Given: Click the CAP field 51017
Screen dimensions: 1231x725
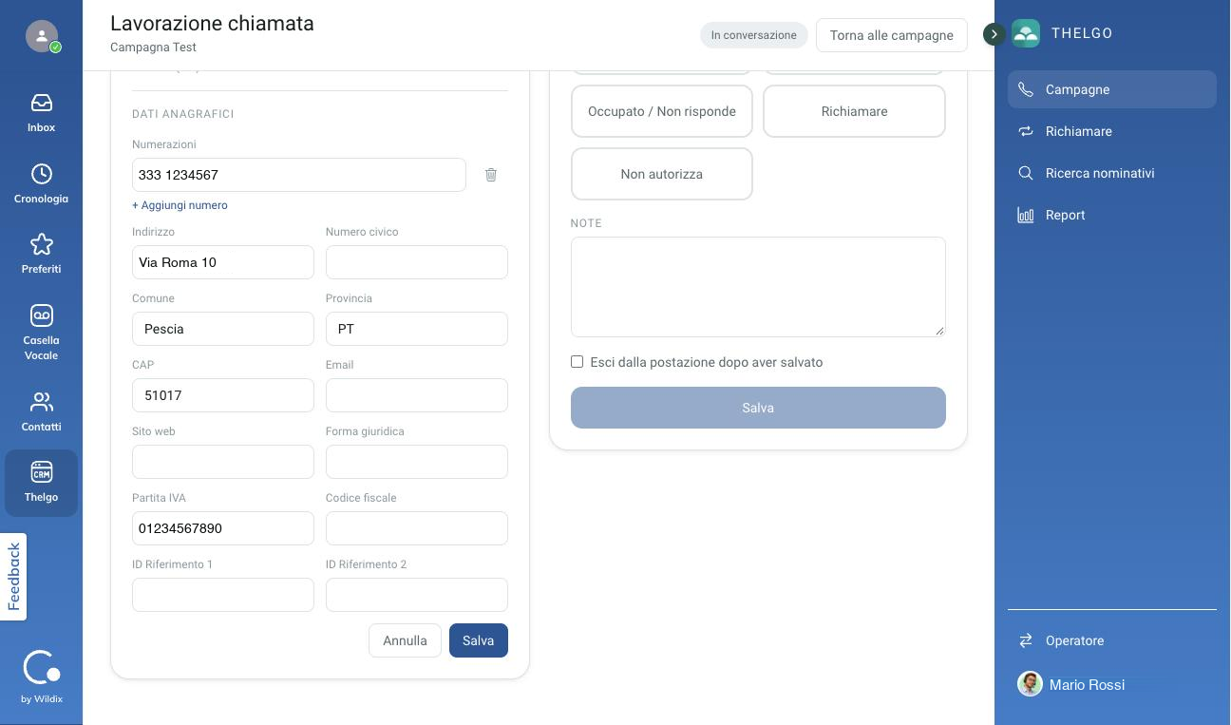Looking at the screenshot, I should 223,395.
